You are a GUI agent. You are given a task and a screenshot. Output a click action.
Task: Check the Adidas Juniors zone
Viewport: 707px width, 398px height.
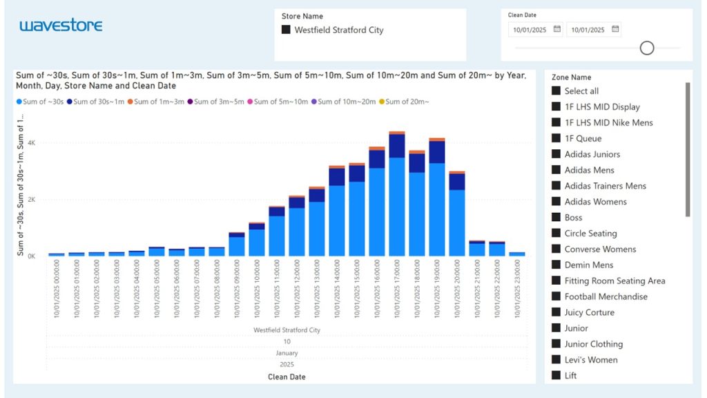(556, 154)
